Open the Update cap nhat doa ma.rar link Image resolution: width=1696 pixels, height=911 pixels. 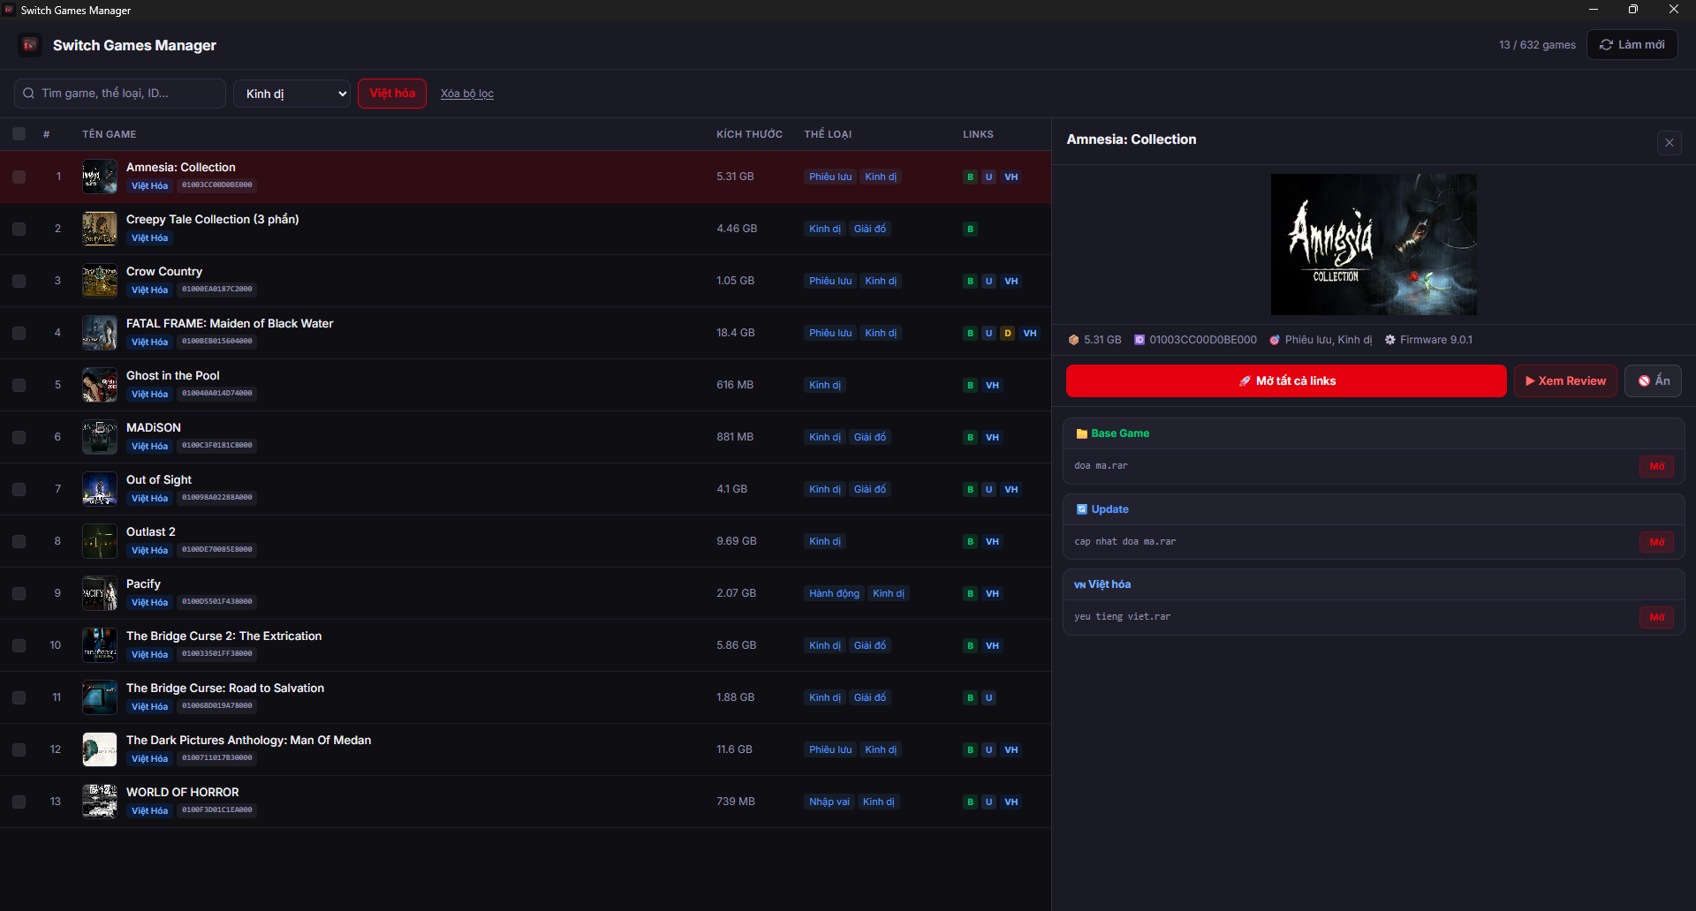pos(1656,542)
